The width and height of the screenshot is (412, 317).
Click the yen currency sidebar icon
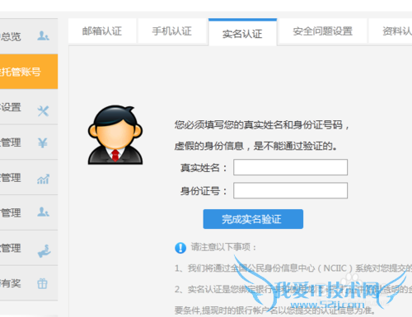point(43,142)
